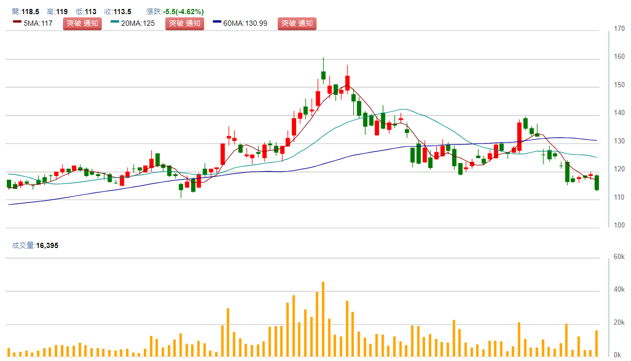
Task: Click the 成交量 volume label
Action: (x=23, y=245)
